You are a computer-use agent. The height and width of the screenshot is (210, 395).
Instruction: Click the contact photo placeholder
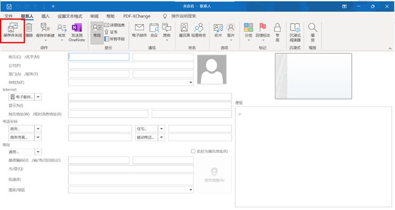point(212,70)
